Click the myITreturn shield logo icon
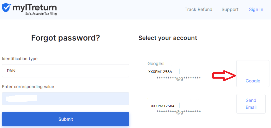 (x=7, y=8)
